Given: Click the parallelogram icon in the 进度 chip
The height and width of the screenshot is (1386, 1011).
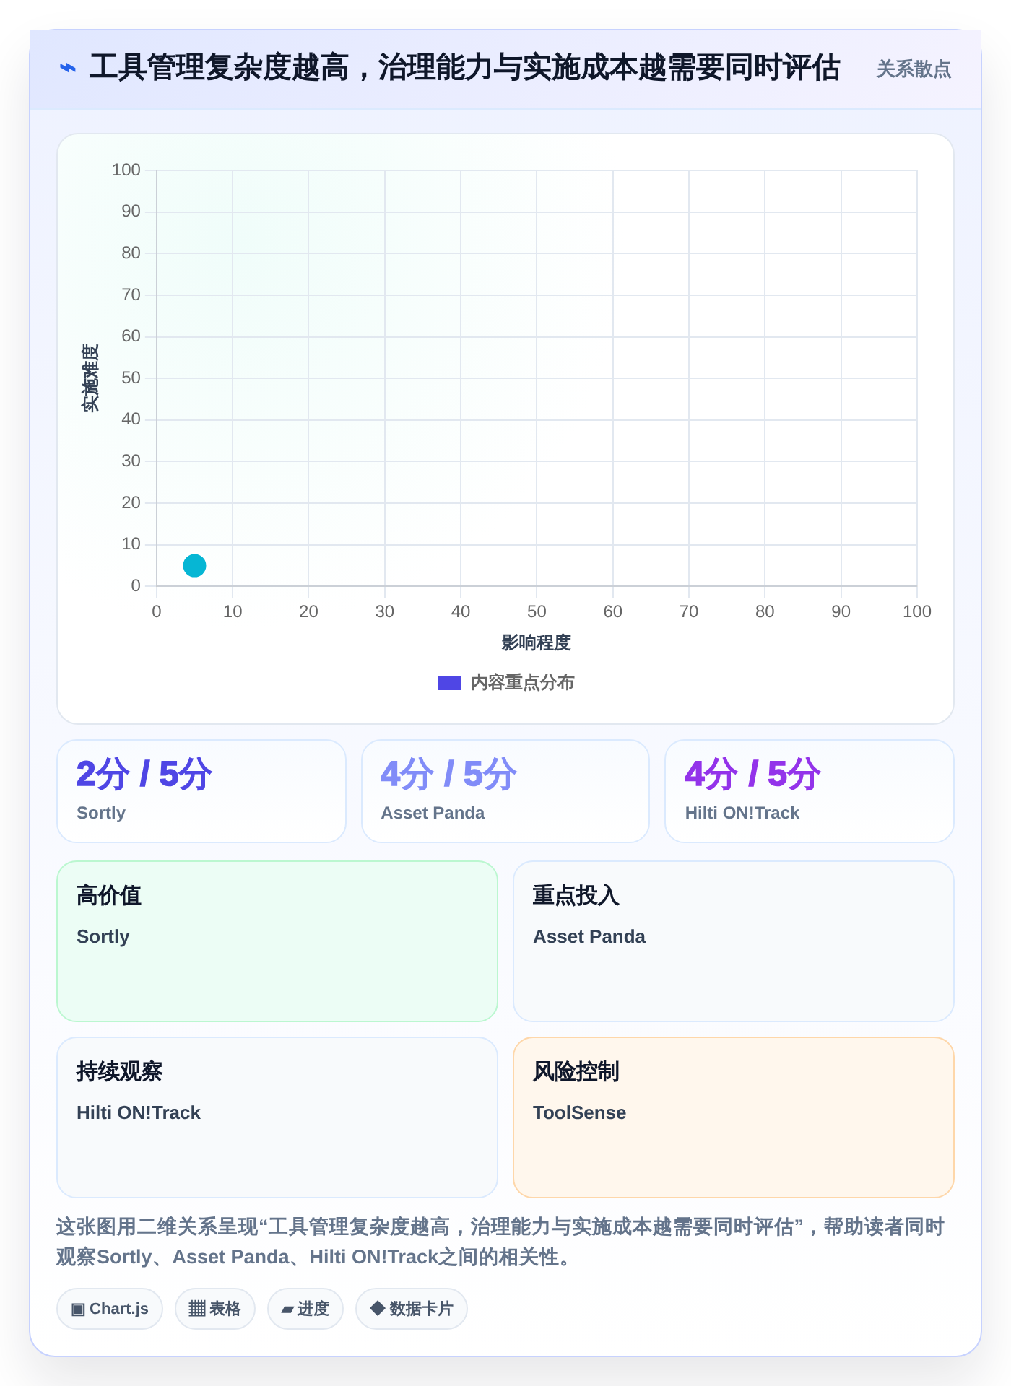Looking at the screenshot, I should 287,1309.
